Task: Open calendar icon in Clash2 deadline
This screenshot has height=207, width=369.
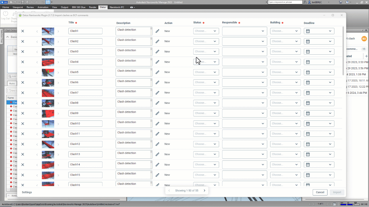Action: pyautogui.click(x=308, y=41)
